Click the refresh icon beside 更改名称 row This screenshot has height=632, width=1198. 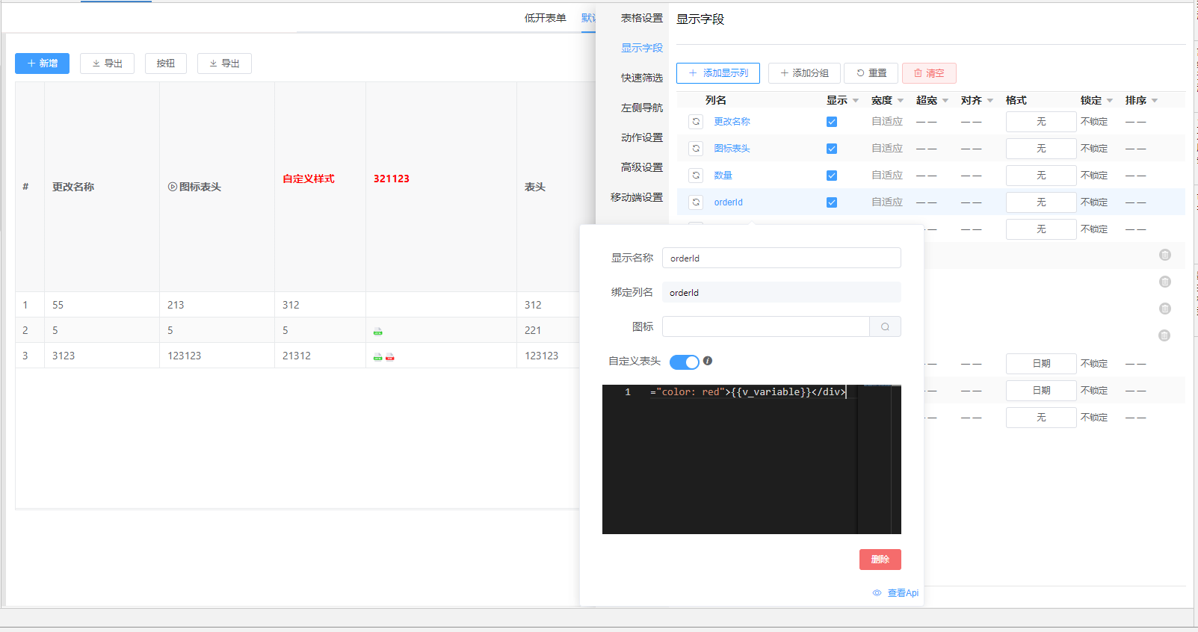pos(696,122)
